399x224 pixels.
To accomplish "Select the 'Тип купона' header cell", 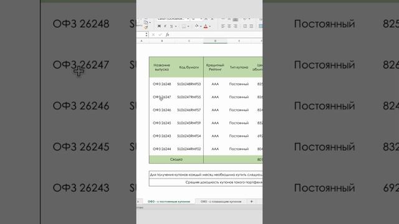I will click(239, 67).
